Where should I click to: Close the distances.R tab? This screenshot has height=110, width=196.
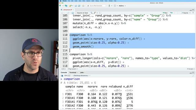click(x=73, y=10)
